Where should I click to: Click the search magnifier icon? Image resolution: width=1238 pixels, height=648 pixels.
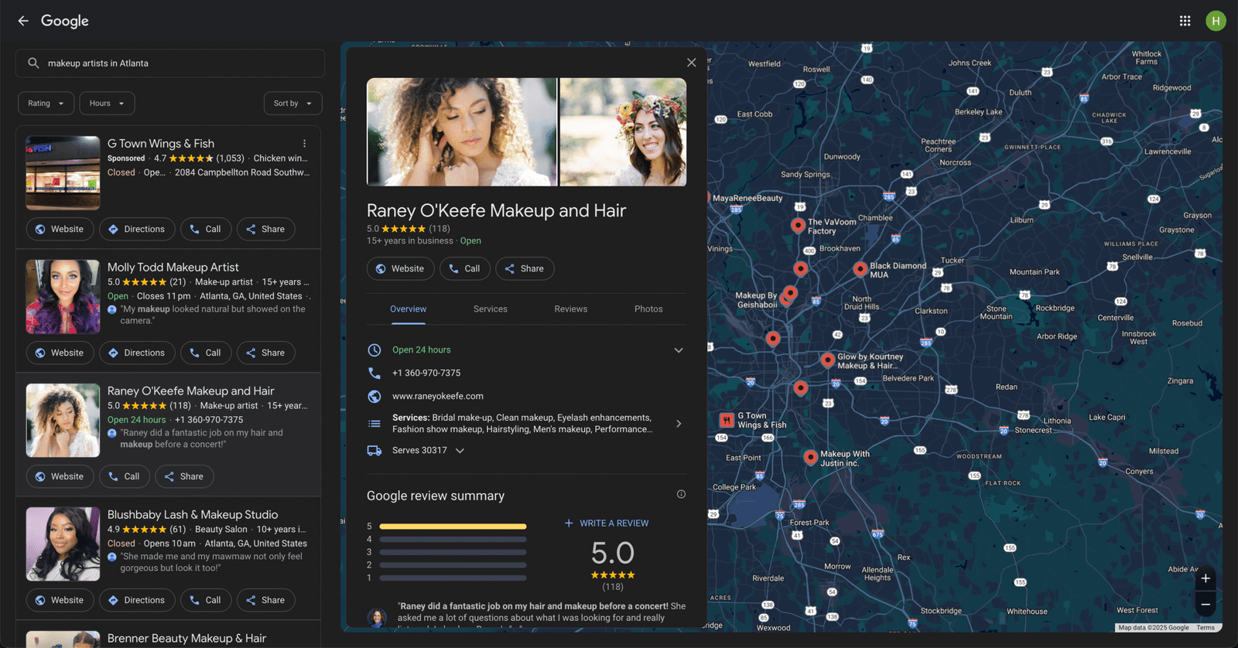click(x=33, y=63)
